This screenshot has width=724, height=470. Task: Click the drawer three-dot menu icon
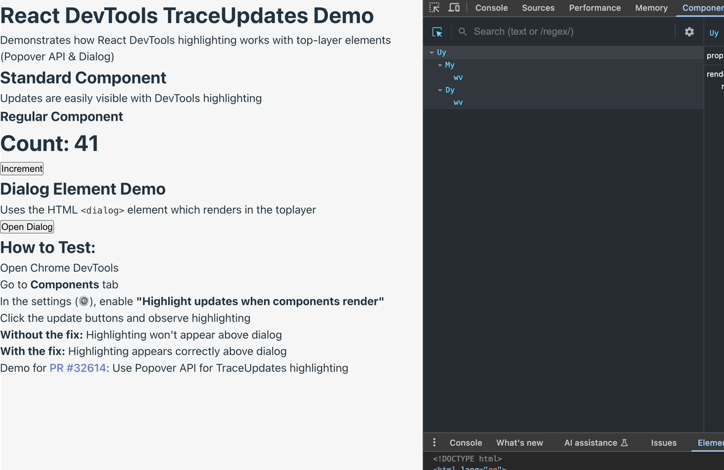(x=434, y=443)
